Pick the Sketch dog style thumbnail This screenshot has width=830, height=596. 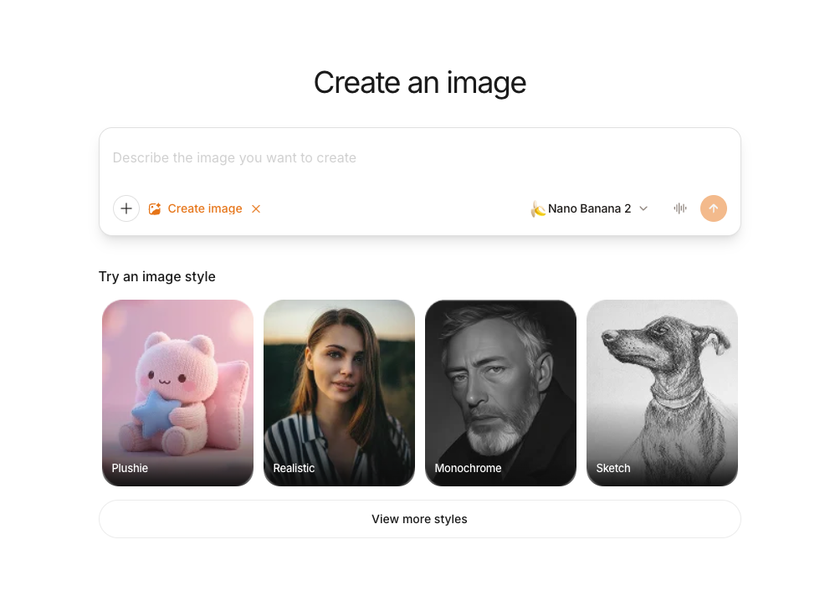point(662,393)
